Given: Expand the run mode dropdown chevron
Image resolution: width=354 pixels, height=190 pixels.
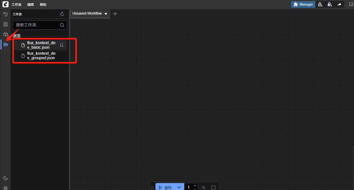Looking at the screenshot, I should (x=179, y=187).
